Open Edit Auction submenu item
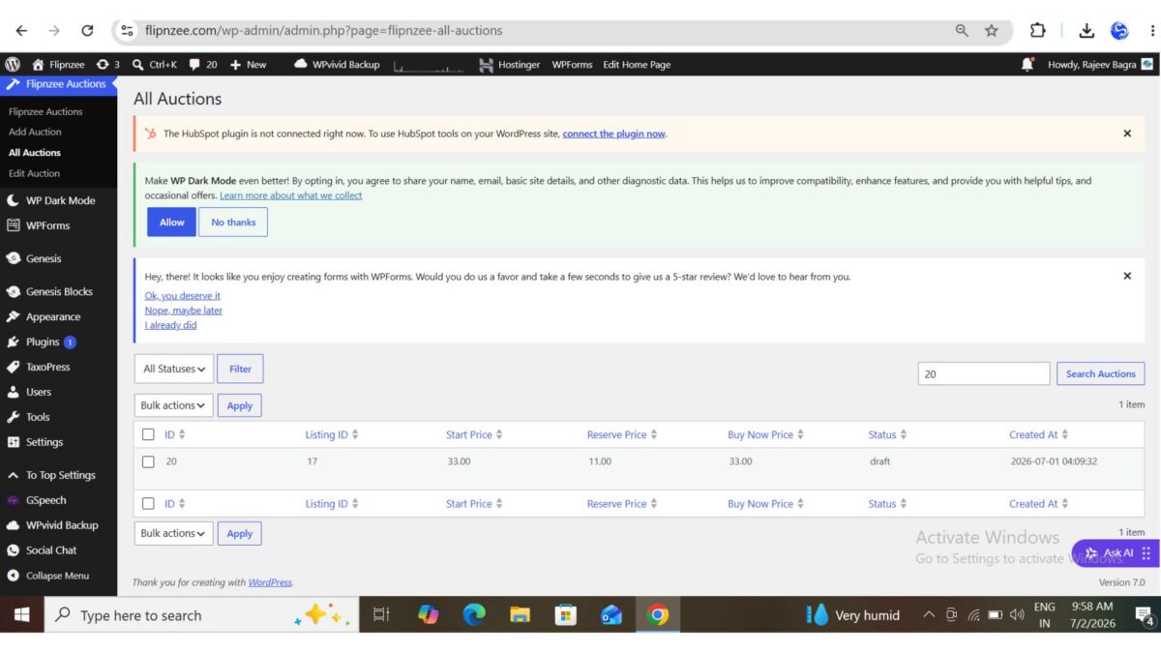Screen dimensions: 1161x653 coord(34,173)
